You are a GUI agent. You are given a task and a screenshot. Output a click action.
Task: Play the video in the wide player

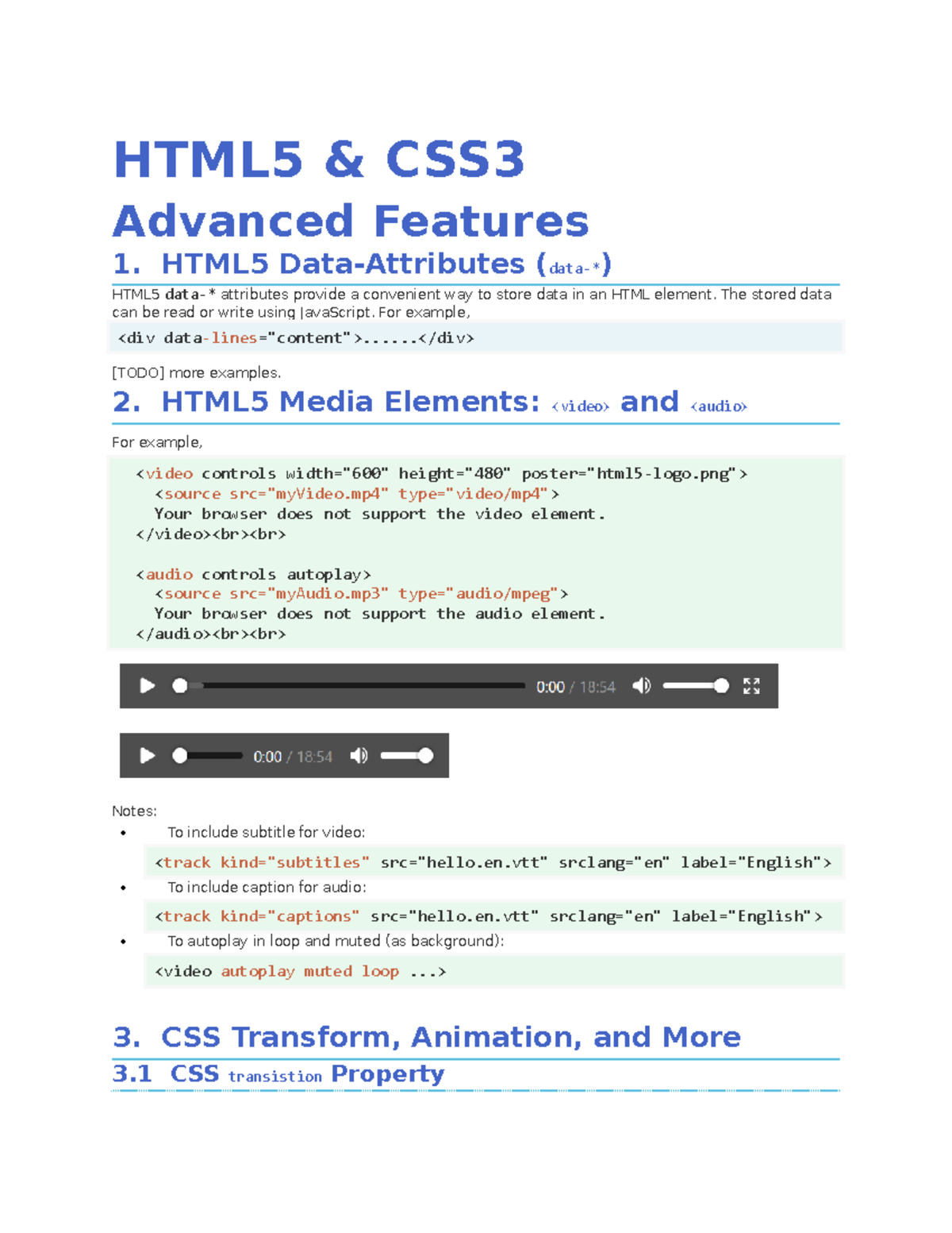[x=148, y=686]
